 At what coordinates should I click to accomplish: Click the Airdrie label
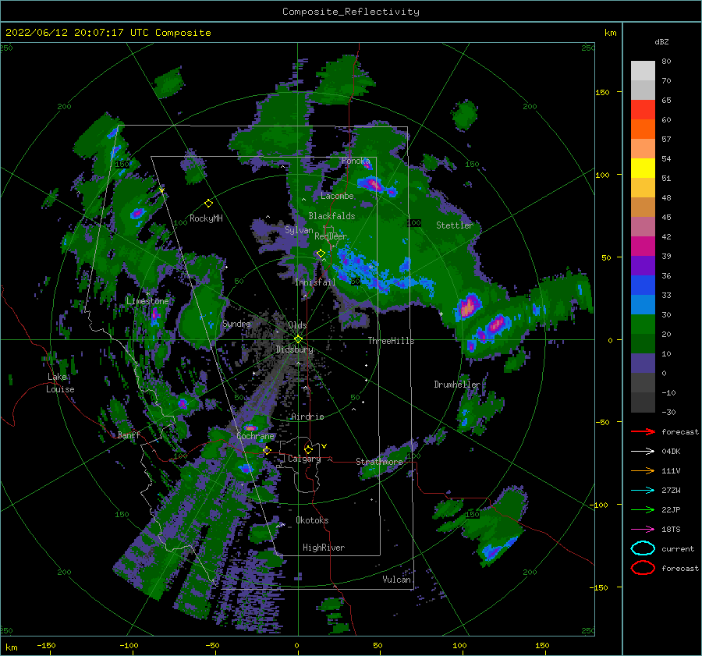(307, 417)
